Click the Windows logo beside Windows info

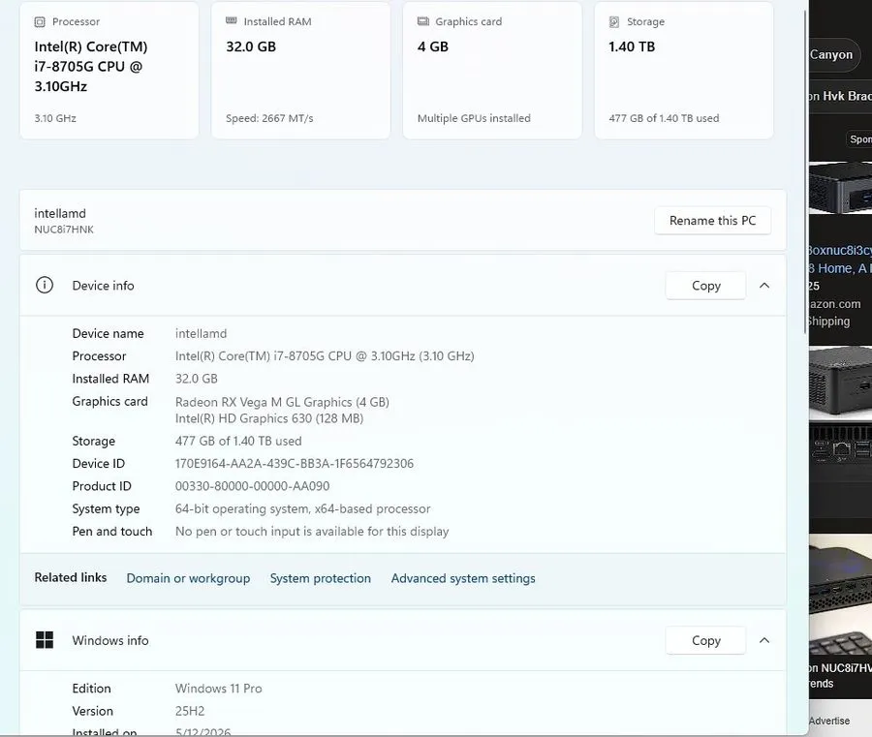pos(45,640)
